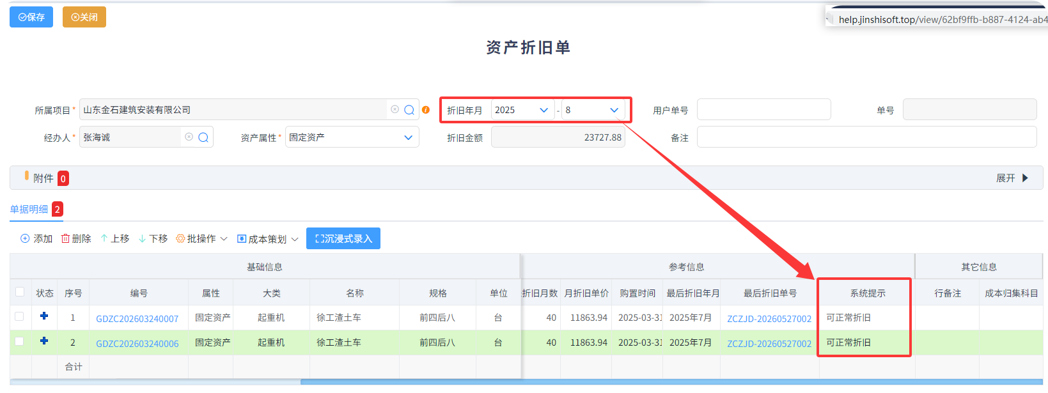
Task: Click the 11863.94 cell in row 1
Action: click(586, 318)
